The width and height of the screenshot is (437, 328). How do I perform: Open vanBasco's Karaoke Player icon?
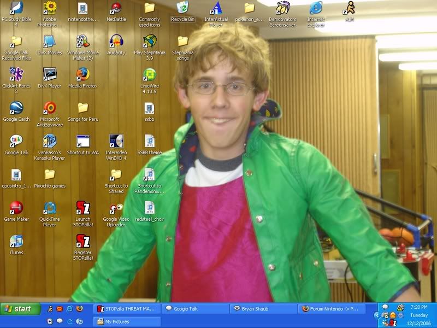(x=50, y=147)
